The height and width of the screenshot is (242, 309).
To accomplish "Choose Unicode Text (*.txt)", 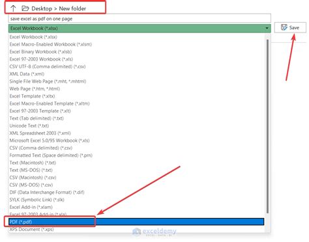I will [x=29, y=126].
